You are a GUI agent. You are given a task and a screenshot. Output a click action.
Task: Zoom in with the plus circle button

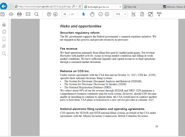pyautogui.click(x=107, y=14)
